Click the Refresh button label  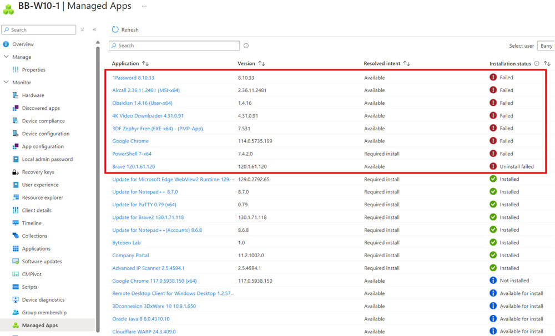point(130,30)
